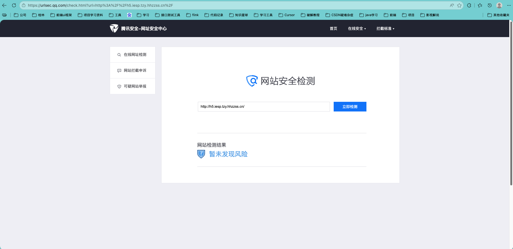Click the 网站安全检测 heading

coord(288,81)
